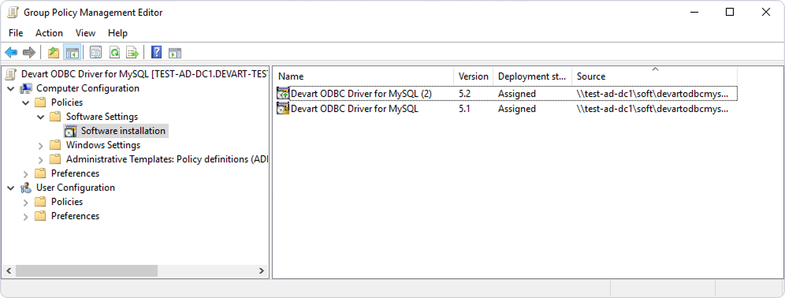The width and height of the screenshot is (785, 298).
Task: Click Group Policy Management Editor title icon
Action: 13,13
